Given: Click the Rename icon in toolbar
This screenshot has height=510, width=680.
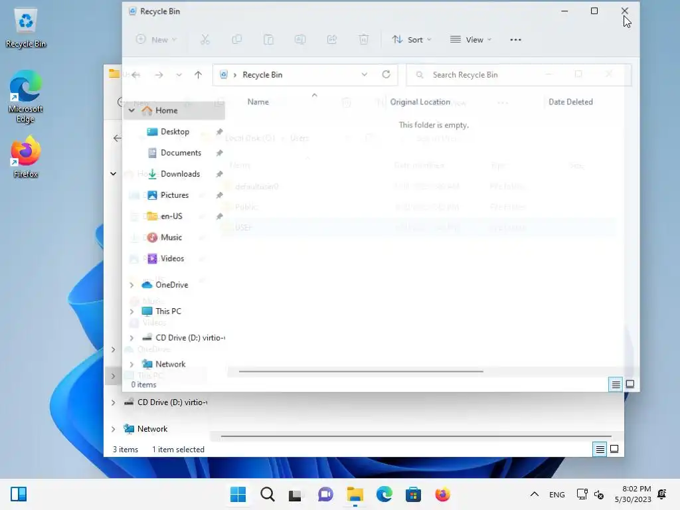Looking at the screenshot, I should click(300, 39).
